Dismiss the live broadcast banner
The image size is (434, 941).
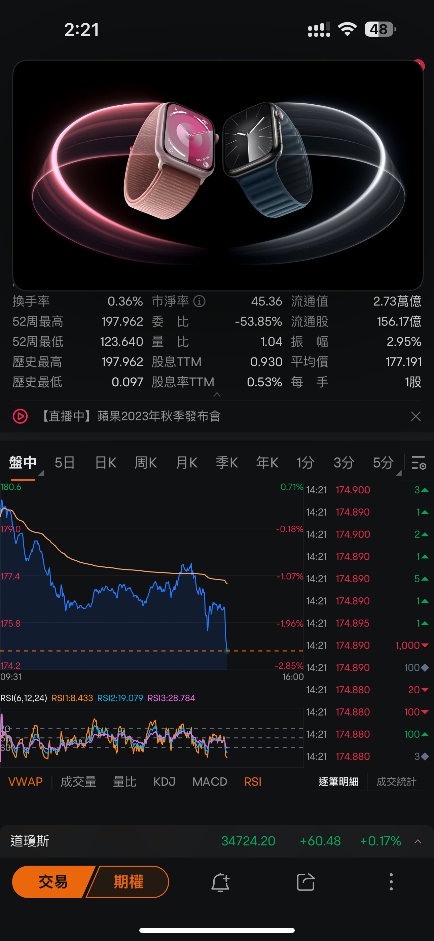click(416, 416)
